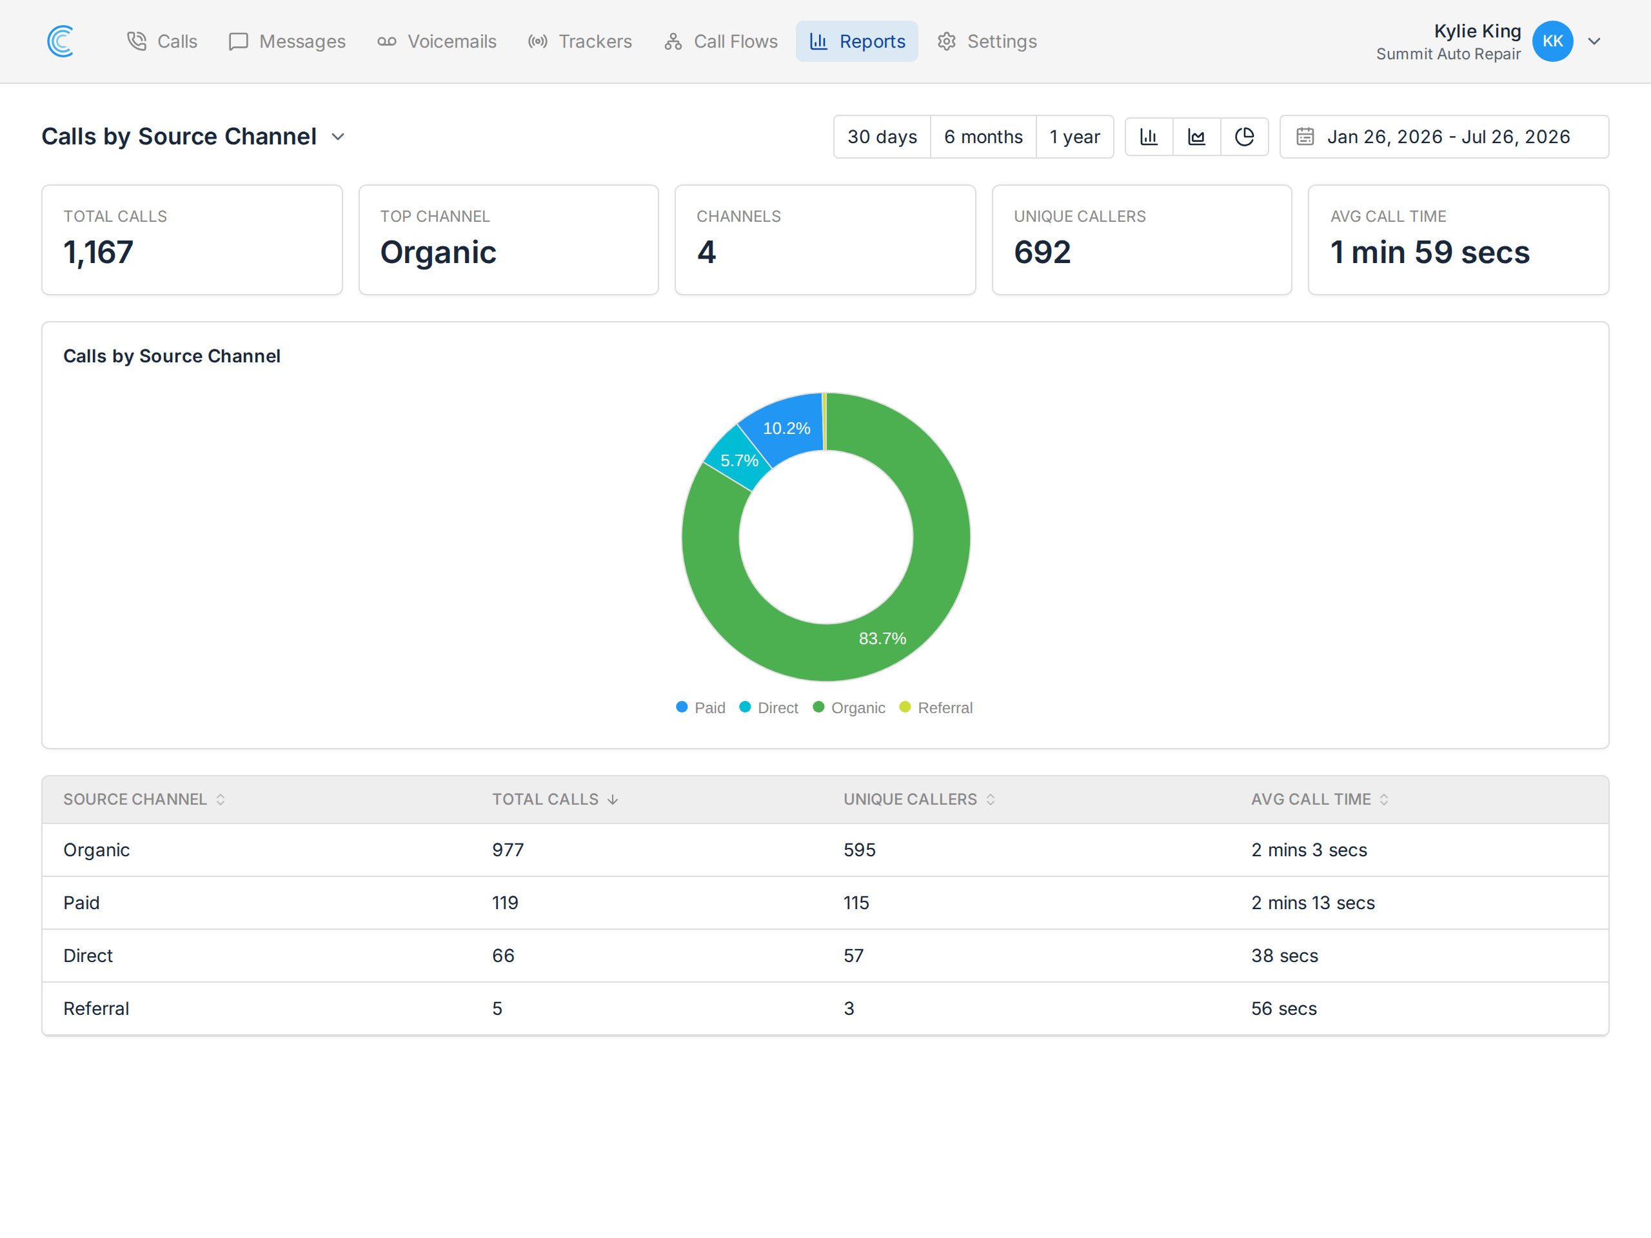Open the user account dropdown chevron
The width and height of the screenshot is (1651, 1238).
click(x=1594, y=41)
